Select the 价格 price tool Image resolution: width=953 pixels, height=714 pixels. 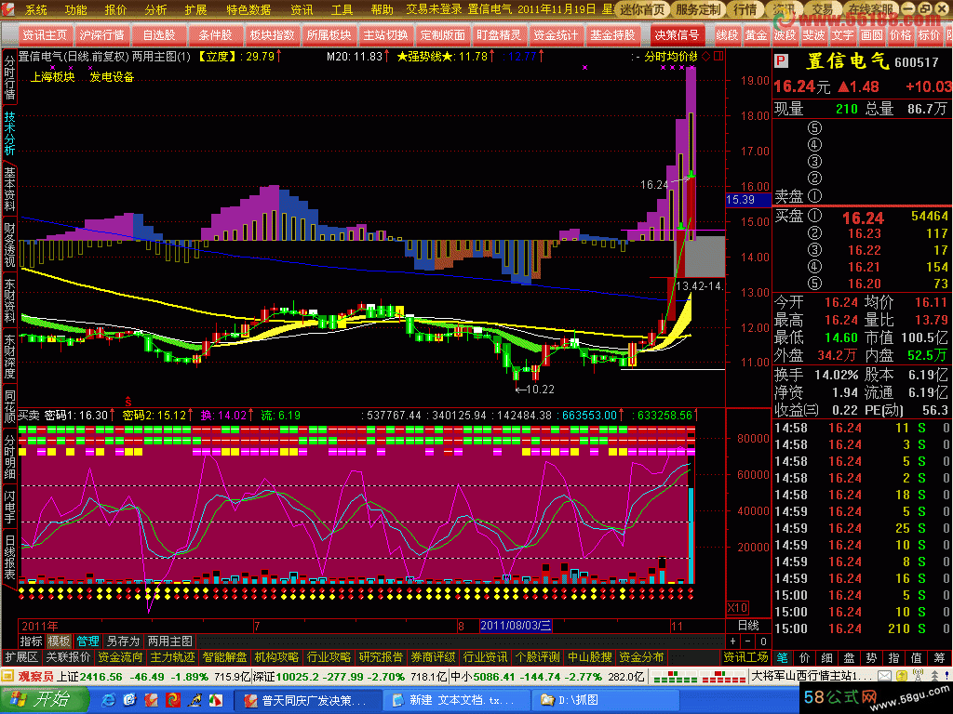click(900, 35)
